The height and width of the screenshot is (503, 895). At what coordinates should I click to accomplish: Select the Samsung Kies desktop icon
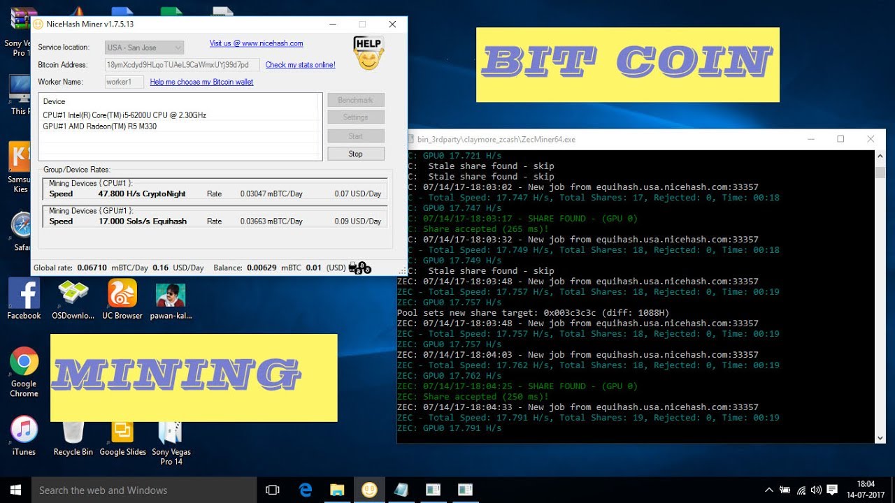pyautogui.click(x=19, y=168)
